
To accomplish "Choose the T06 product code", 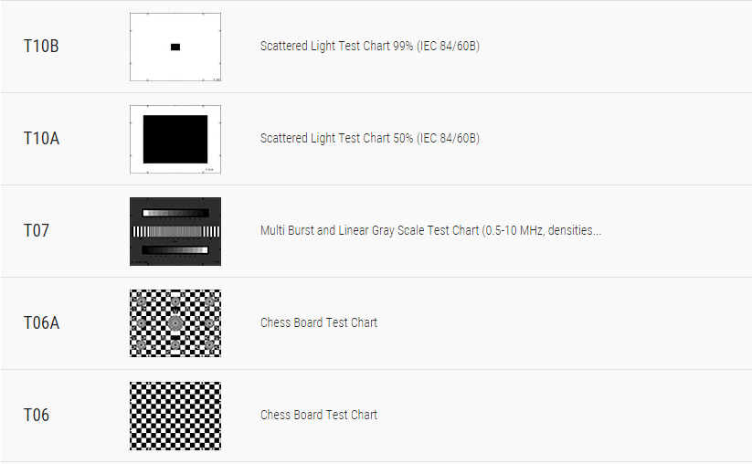I will [37, 415].
